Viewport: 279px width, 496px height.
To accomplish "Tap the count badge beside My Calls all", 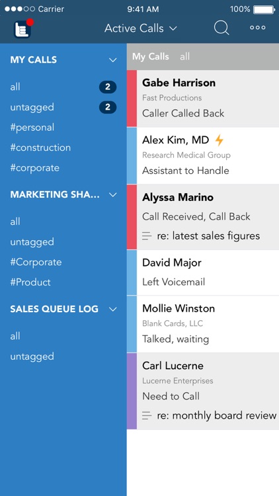I will click(x=108, y=87).
